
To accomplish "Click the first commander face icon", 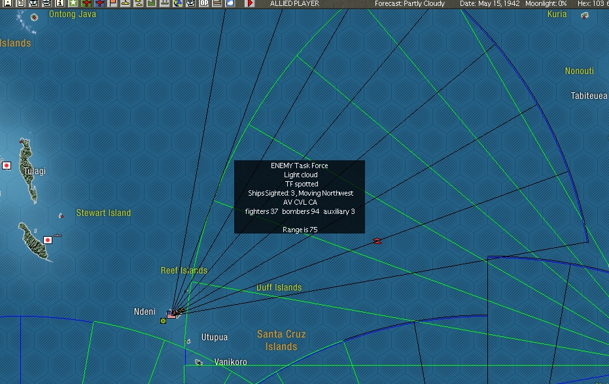I will coord(34,3).
